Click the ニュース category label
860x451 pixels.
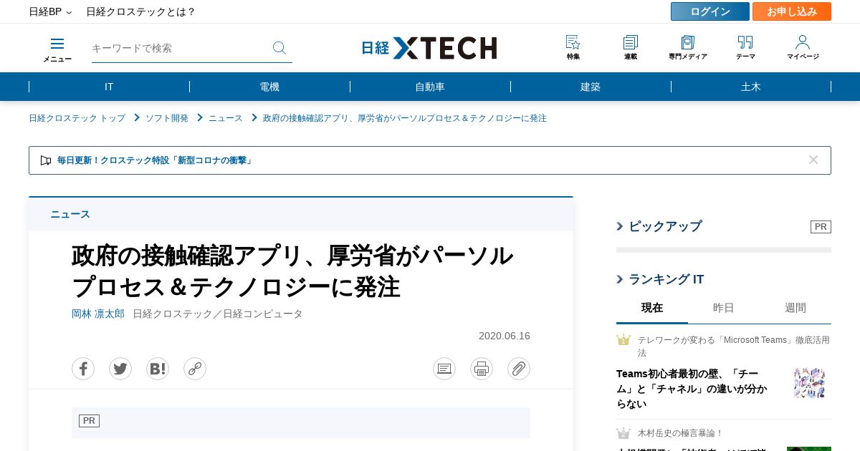[x=70, y=214]
